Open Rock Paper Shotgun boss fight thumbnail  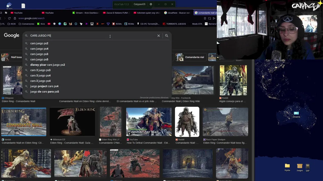(225, 122)
